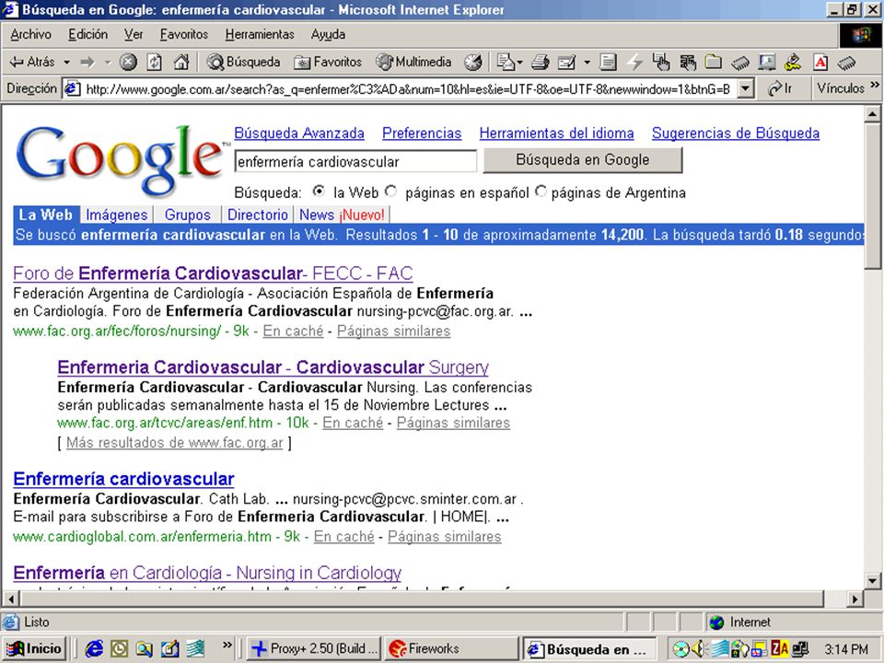Open 'Más resultados de www.fac.org.ar' link
The image size is (884, 663).
175,443
